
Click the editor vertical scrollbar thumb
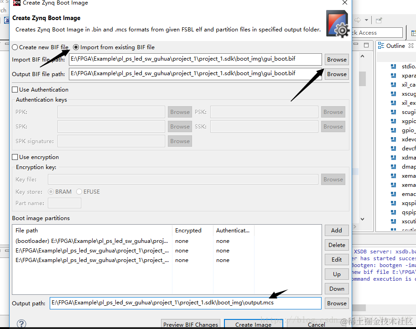363,79
